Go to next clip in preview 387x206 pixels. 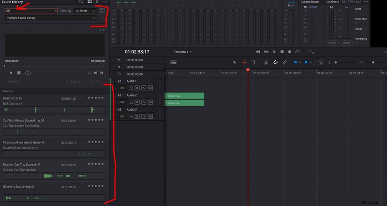click(104, 30)
